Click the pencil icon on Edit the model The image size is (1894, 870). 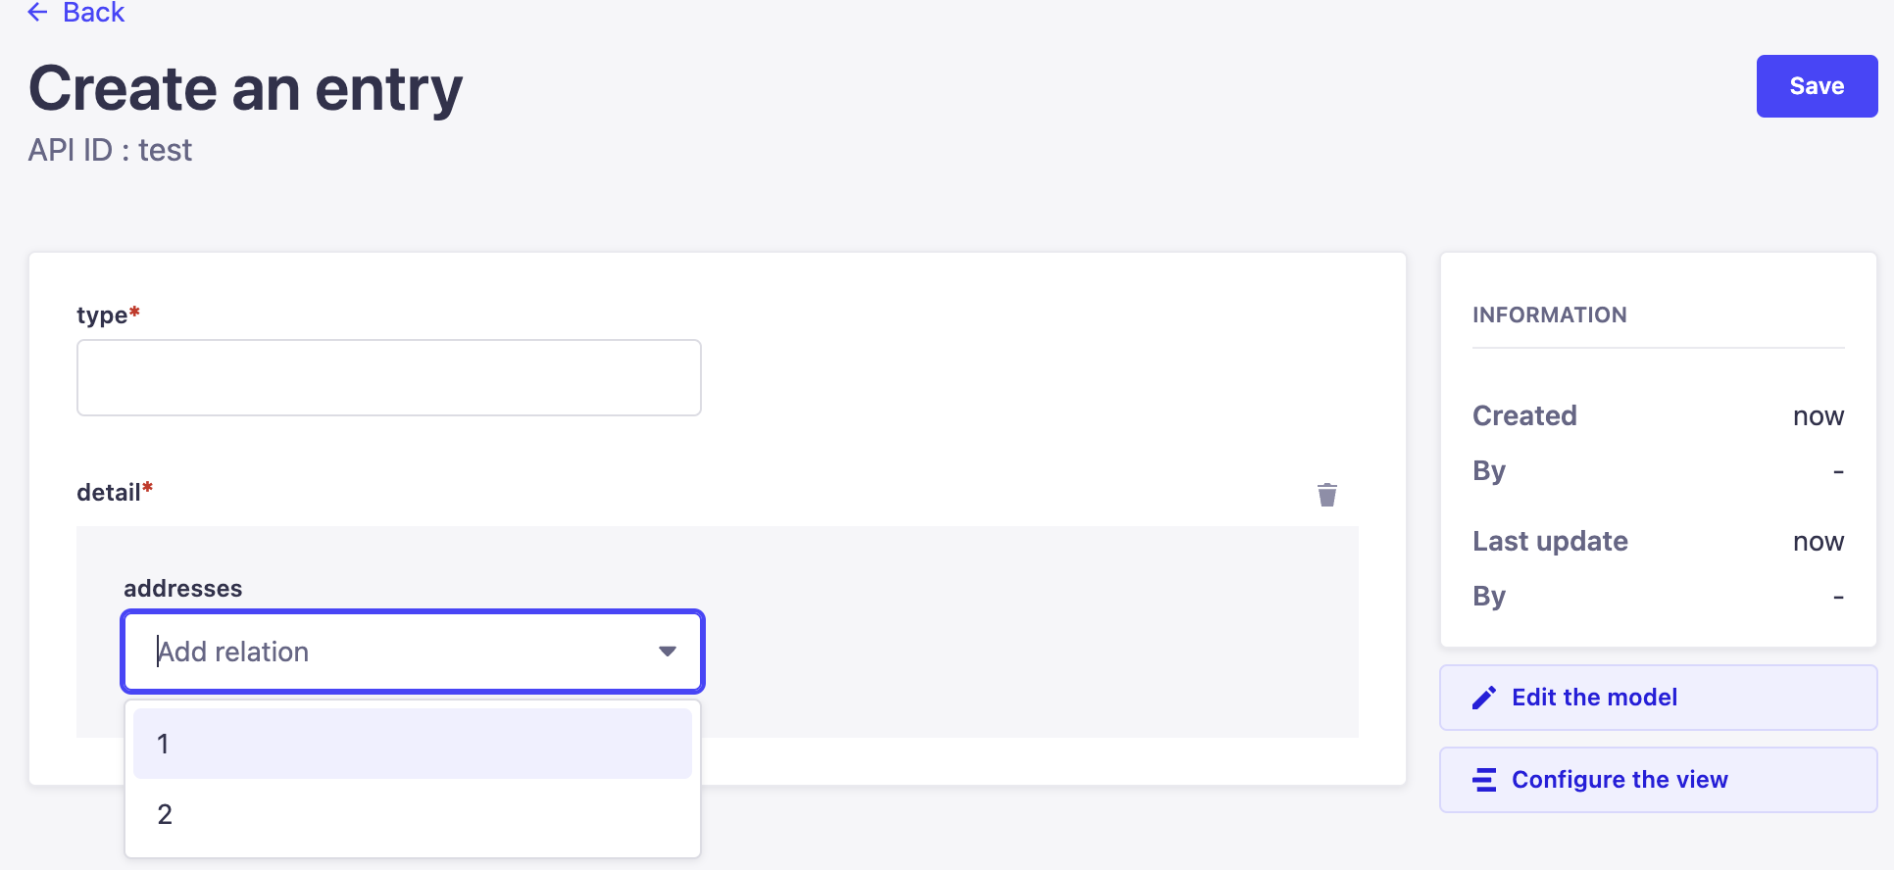[x=1484, y=697]
